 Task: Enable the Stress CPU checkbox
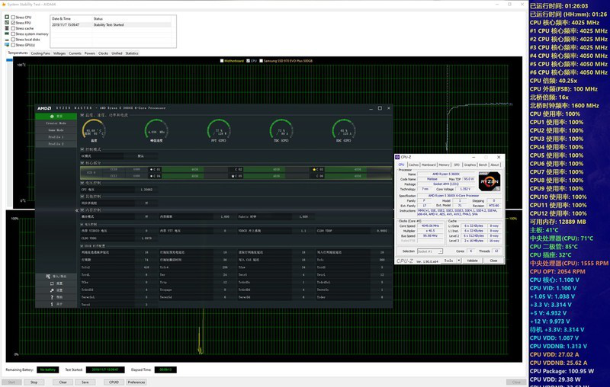point(13,17)
